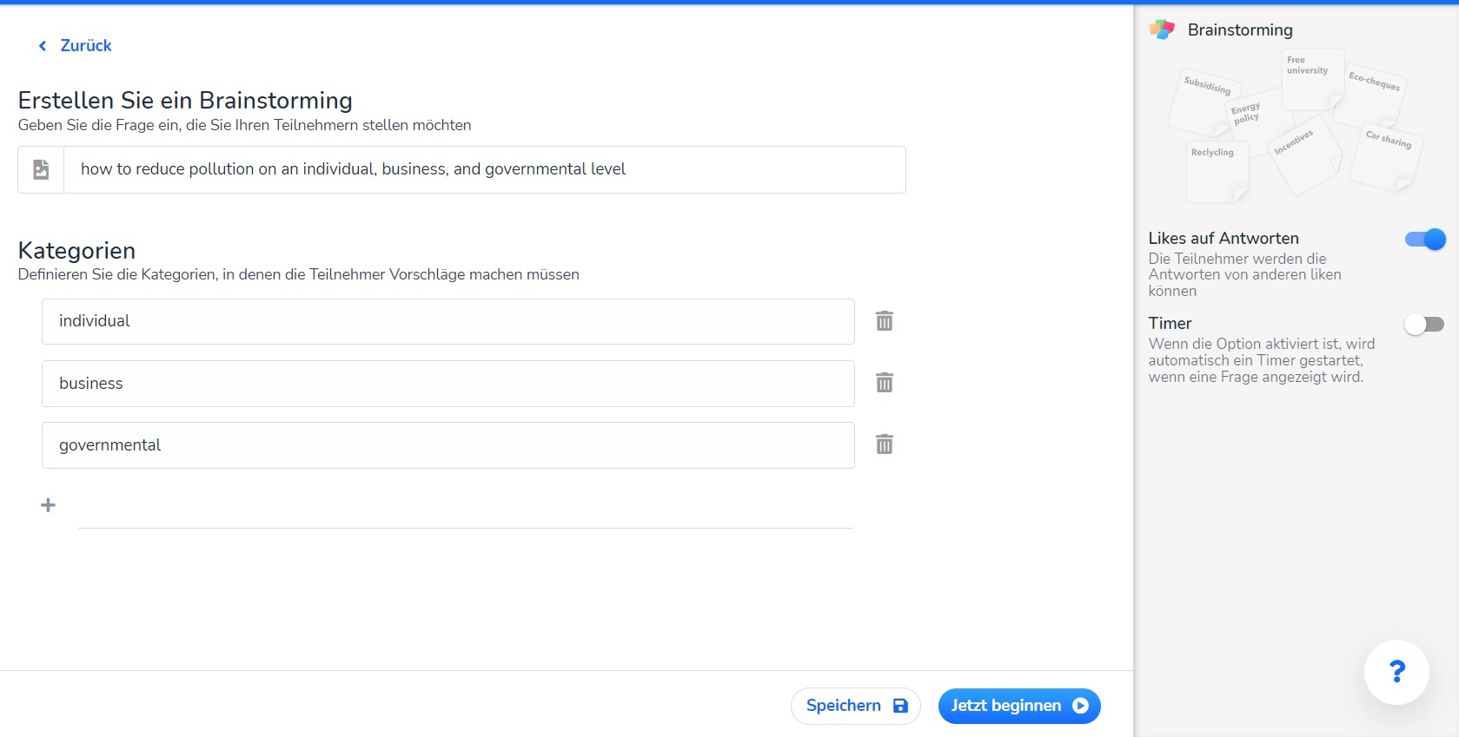Edit the business category field
1459x737 pixels.
pyautogui.click(x=448, y=384)
